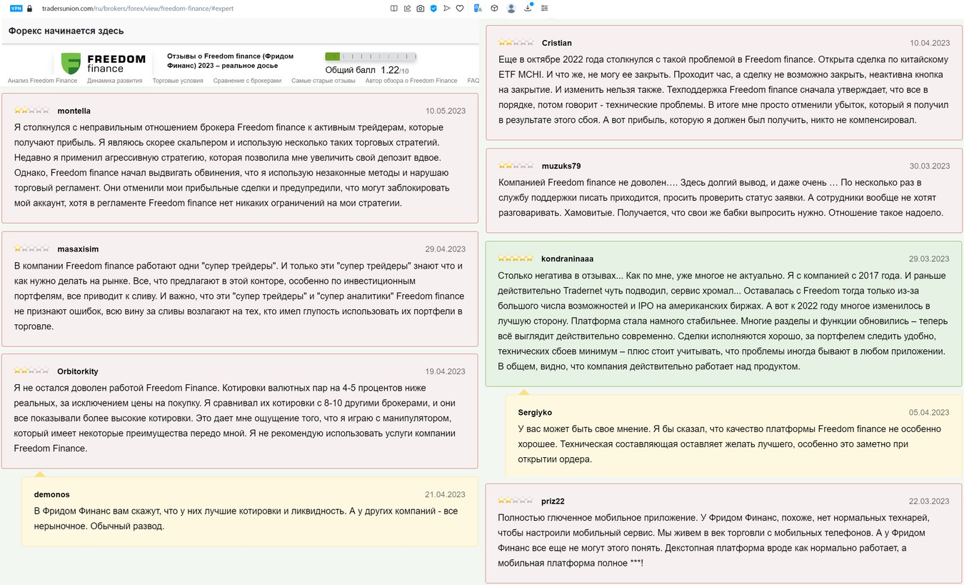The image size is (964, 585).
Task: Open 'Самые старые отзывы' tab
Action: pos(323,81)
